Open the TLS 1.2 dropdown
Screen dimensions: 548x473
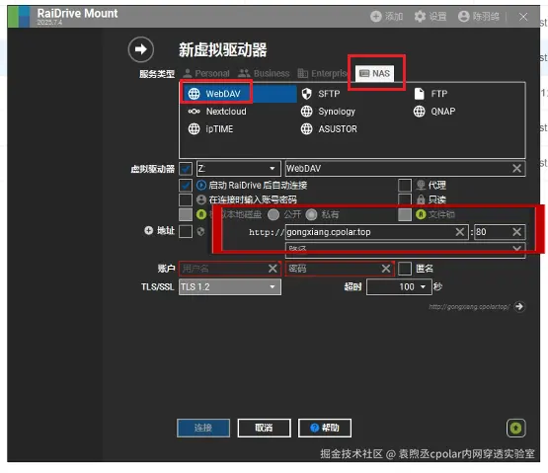point(230,287)
